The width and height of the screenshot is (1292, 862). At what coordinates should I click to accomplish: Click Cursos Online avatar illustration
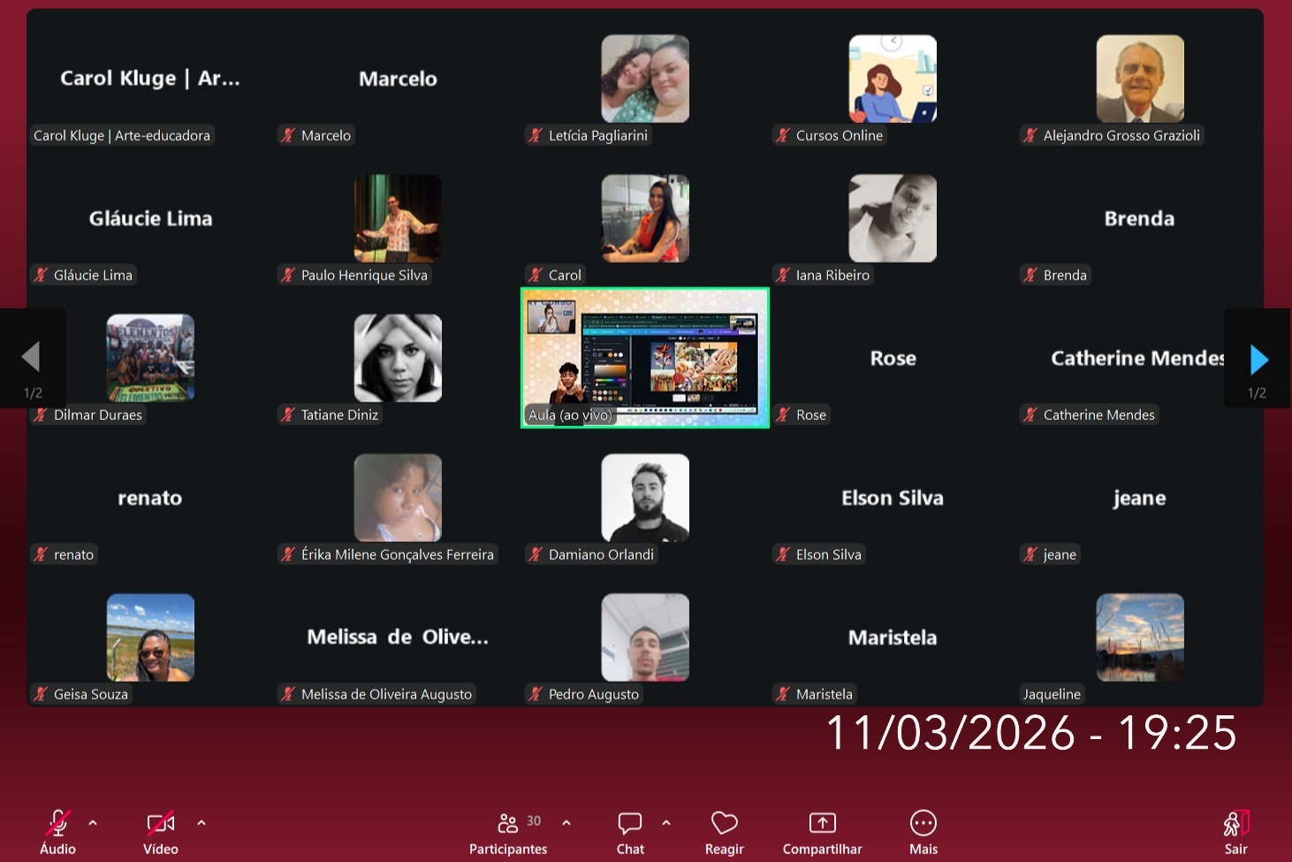coord(893,79)
